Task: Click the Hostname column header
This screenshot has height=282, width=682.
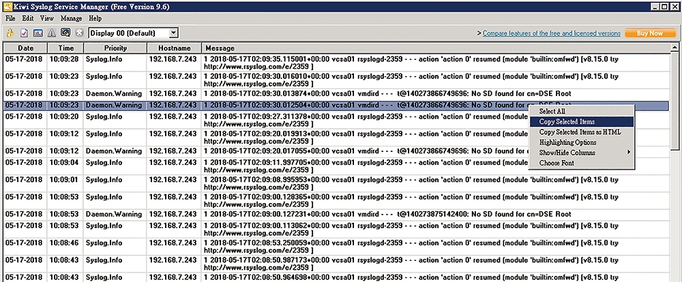Action: [x=175, y=48]
